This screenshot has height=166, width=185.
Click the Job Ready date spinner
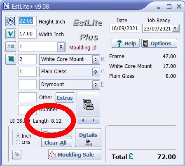(175, 28)
